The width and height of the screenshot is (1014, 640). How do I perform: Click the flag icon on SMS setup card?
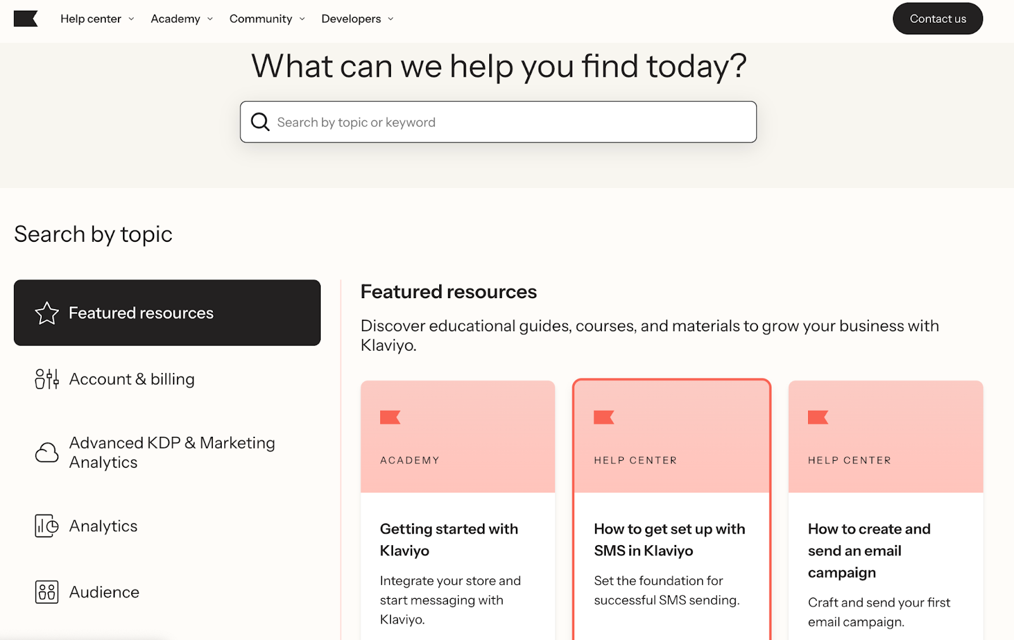coord(604,417)
